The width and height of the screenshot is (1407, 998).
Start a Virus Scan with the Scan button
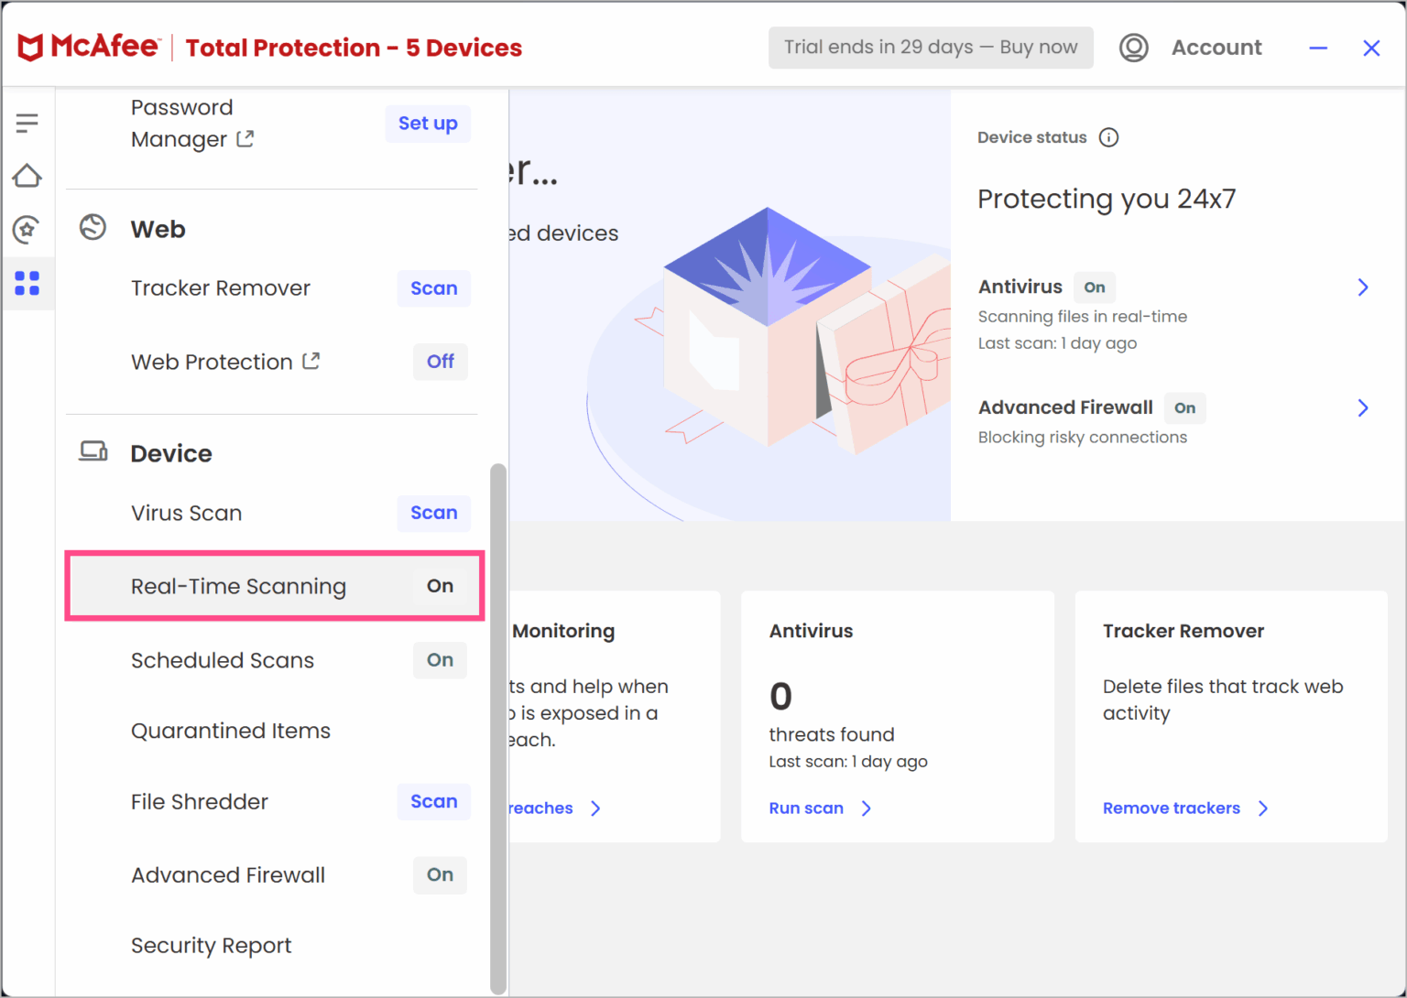433,513
